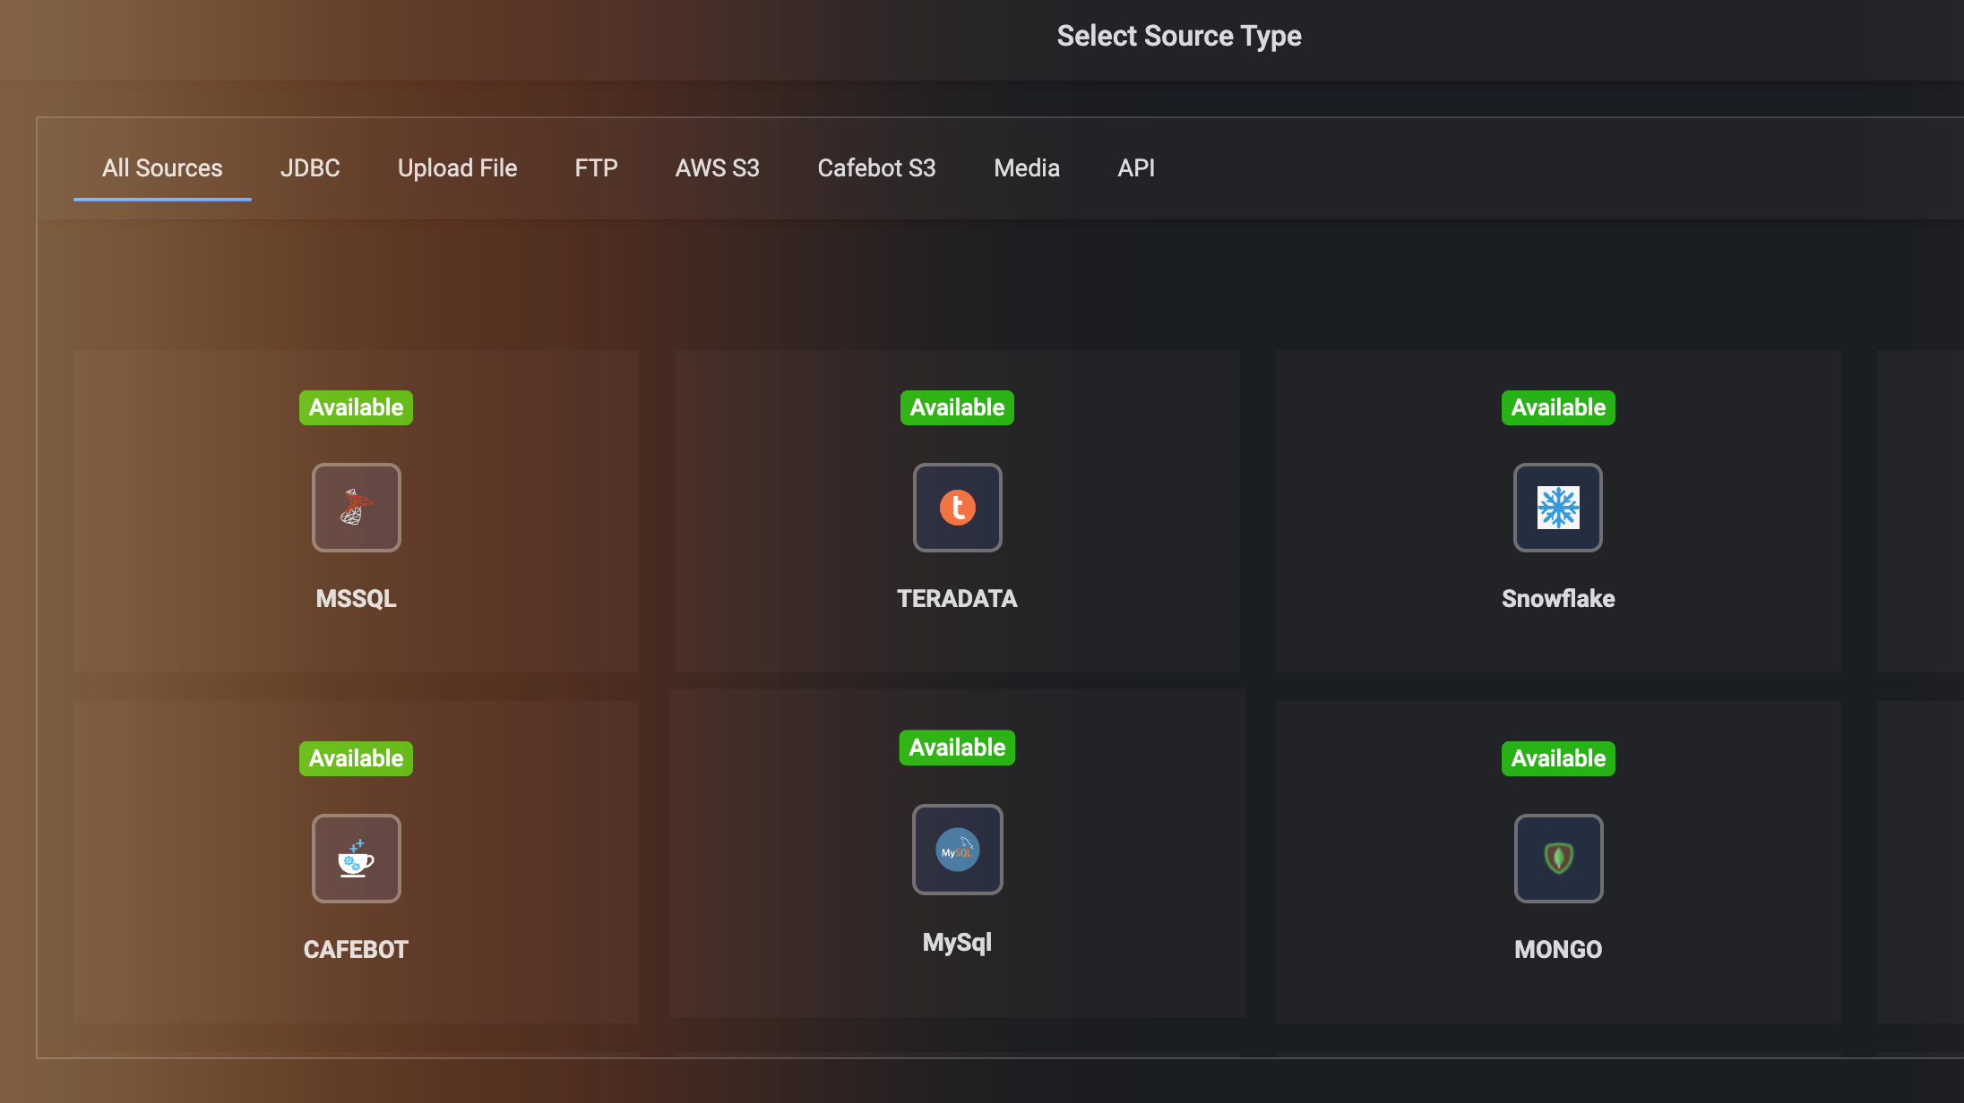Choose the Snowflake snowflake icon
Screen dimensions: 1964x1103
(1558, 508)
